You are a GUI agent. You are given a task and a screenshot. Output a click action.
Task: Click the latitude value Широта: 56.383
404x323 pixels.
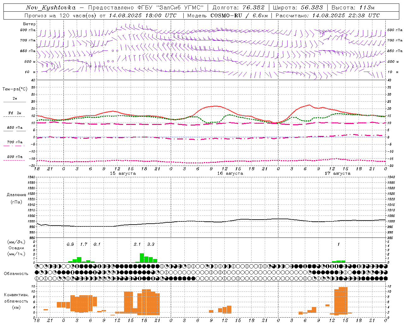(x=298, y=8)
